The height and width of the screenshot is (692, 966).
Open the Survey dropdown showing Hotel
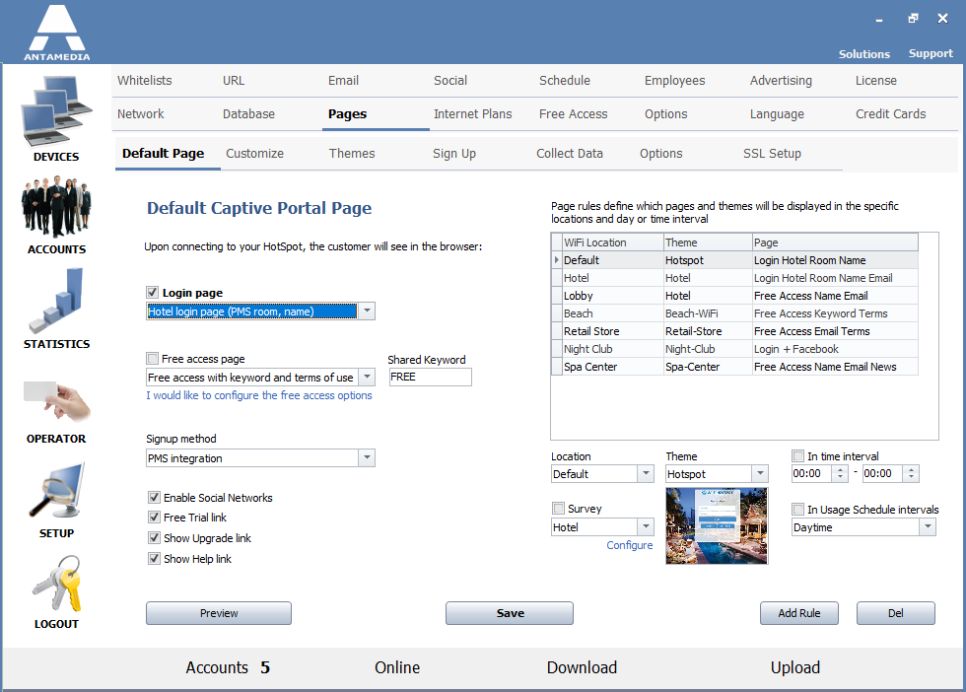tap(646, 526)
